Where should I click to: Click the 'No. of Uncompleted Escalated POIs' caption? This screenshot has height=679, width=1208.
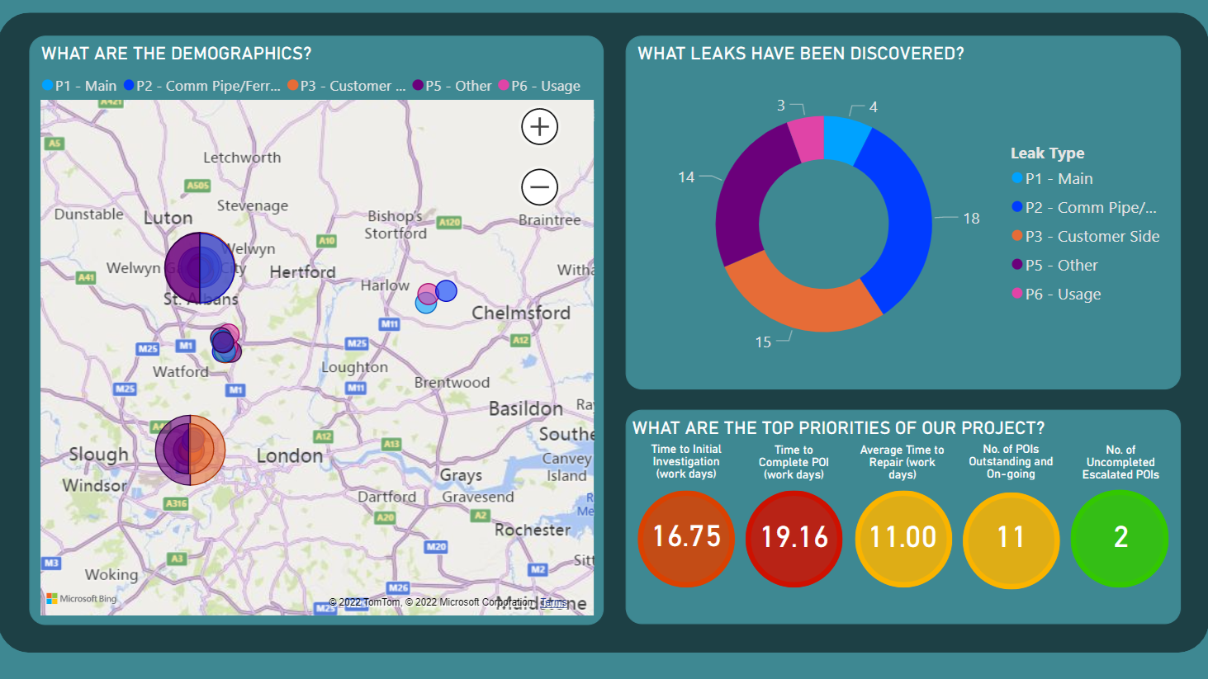click(1120, 462)
